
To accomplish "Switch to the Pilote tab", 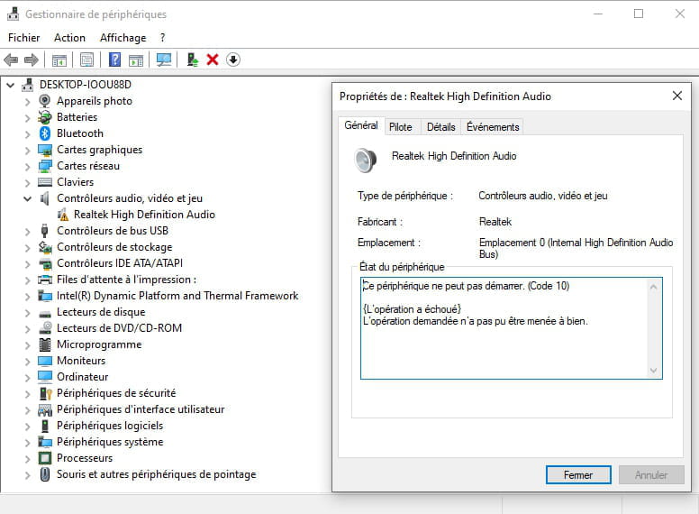I will click(400, 127).
